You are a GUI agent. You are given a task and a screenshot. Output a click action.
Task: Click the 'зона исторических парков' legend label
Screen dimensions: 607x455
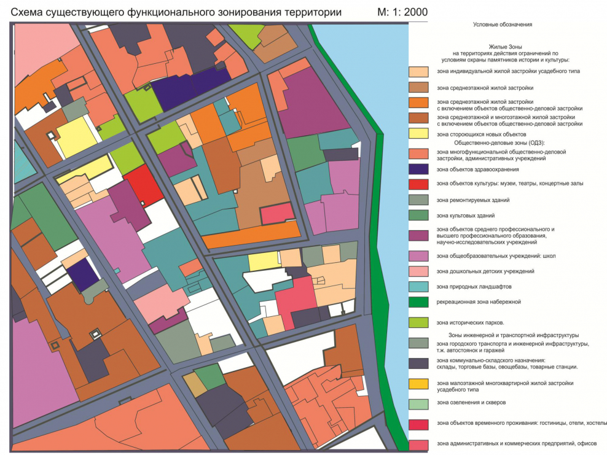point(470,322)
